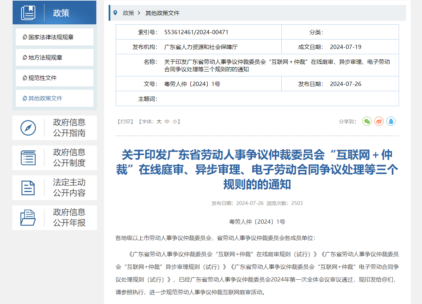Click the location pin icon in breadcrumb
This screenshot has width=422, height=304.
[115, 13]
